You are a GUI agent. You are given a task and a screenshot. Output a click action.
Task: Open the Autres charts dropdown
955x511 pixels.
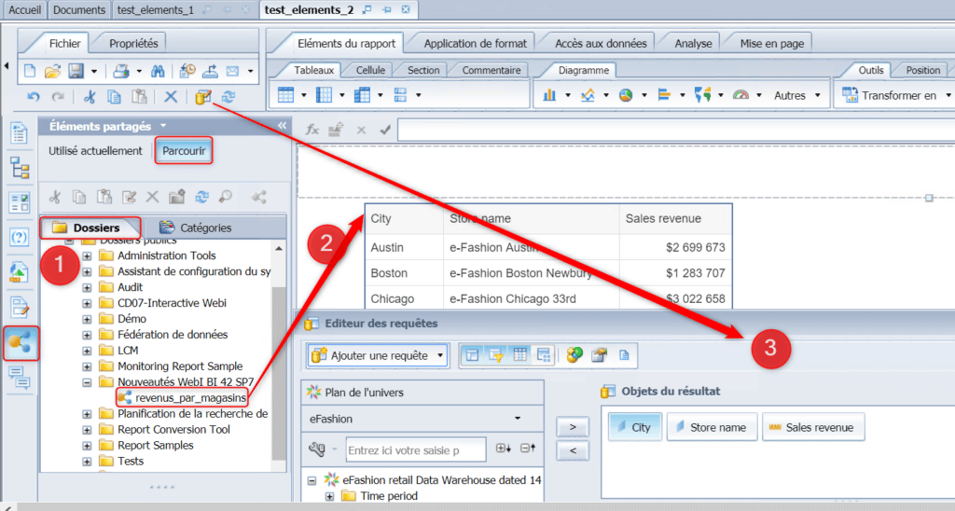797,95
